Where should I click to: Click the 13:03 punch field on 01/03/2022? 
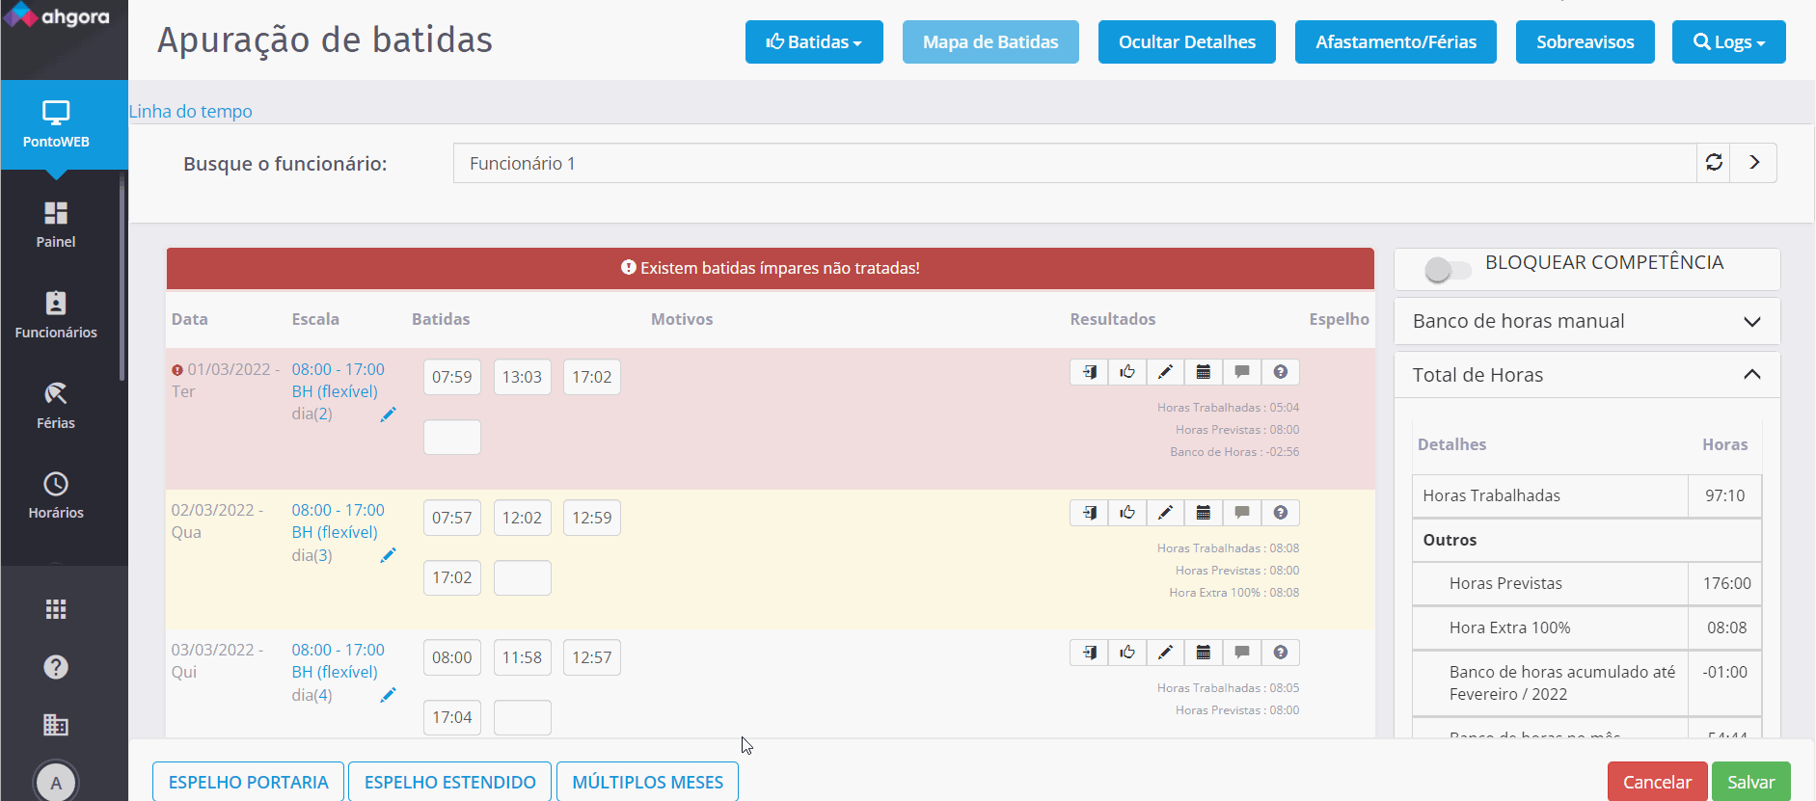pos(522,377)
